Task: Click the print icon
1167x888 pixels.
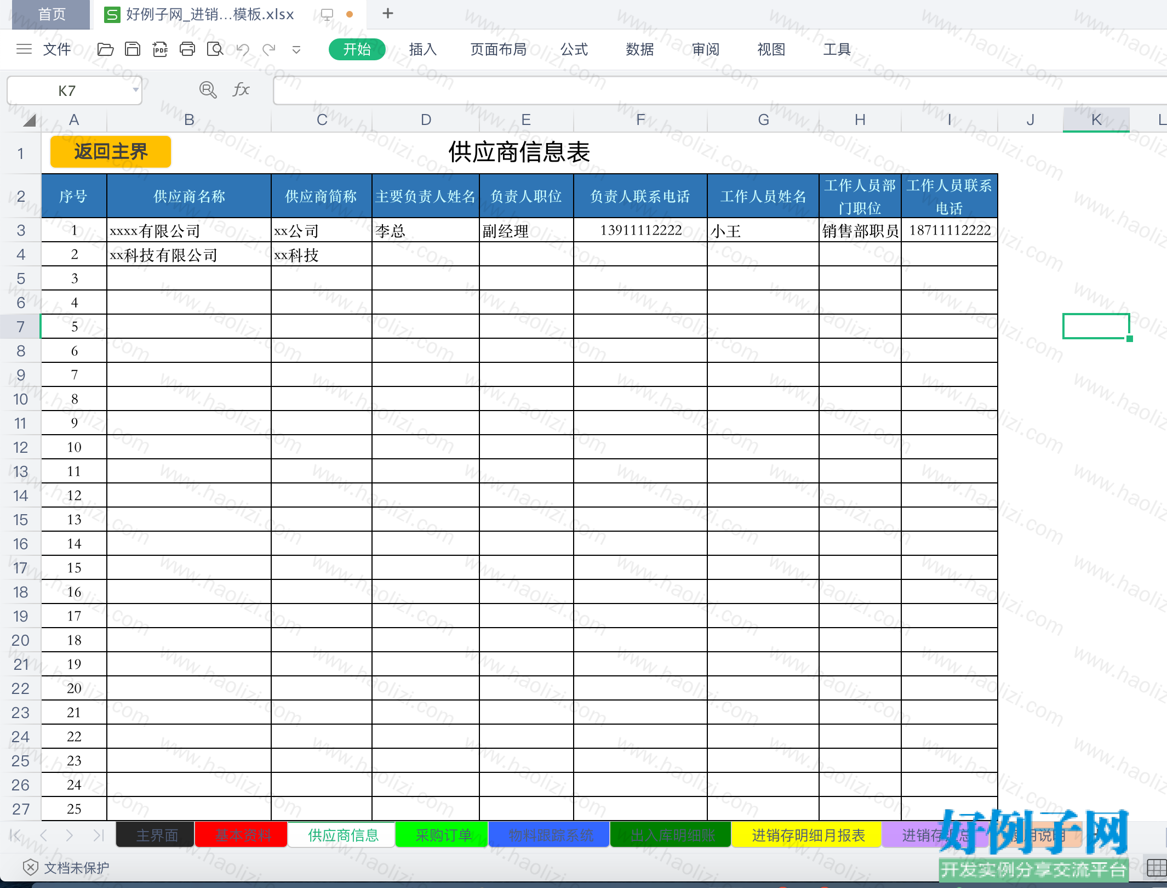Action: tap(187, 49)
